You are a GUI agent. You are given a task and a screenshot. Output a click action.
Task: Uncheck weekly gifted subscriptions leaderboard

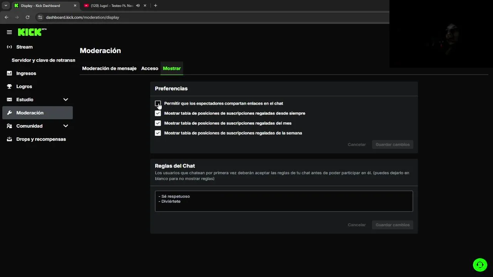(158, 133)
